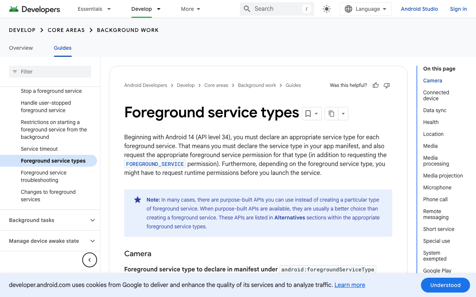
Task: Open Restrictions on starting a foreground service
Action: pyautogui.click(x=54, y=130)
